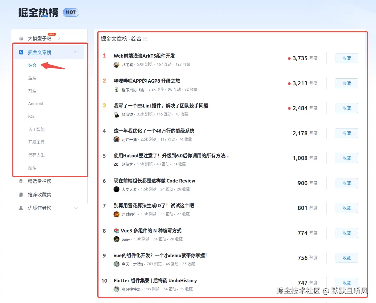The image size is (376, 303).
Task: Click the 掘金热榜 page logo title
Action: (38, 12)
